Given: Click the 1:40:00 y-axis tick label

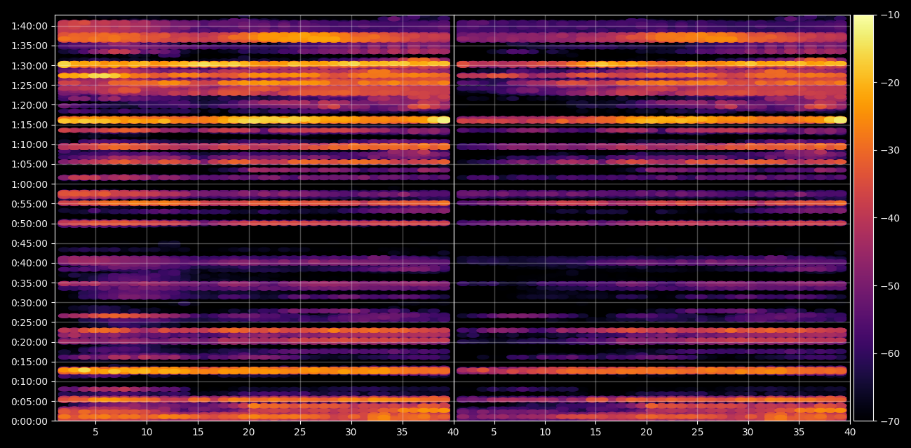Looking at the screenshot, I should [29, 26].
